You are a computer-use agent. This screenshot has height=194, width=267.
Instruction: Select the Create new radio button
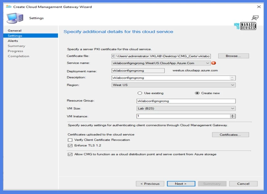[197, 93]
